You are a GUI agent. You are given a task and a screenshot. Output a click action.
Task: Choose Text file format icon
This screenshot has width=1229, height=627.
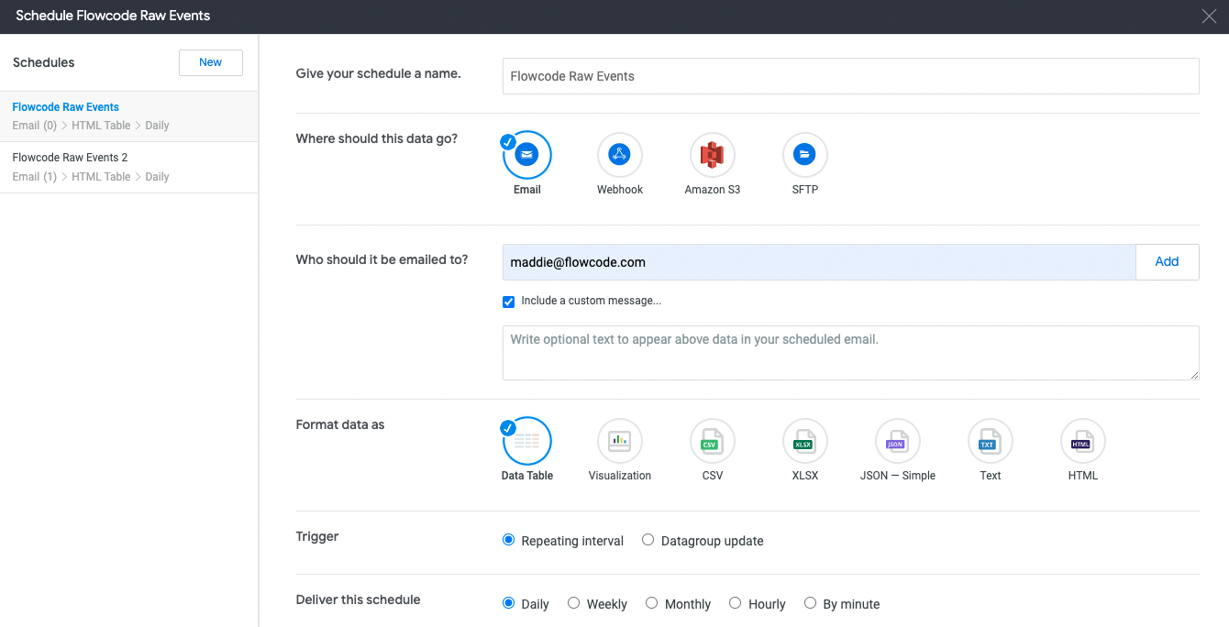coord(991,441)
